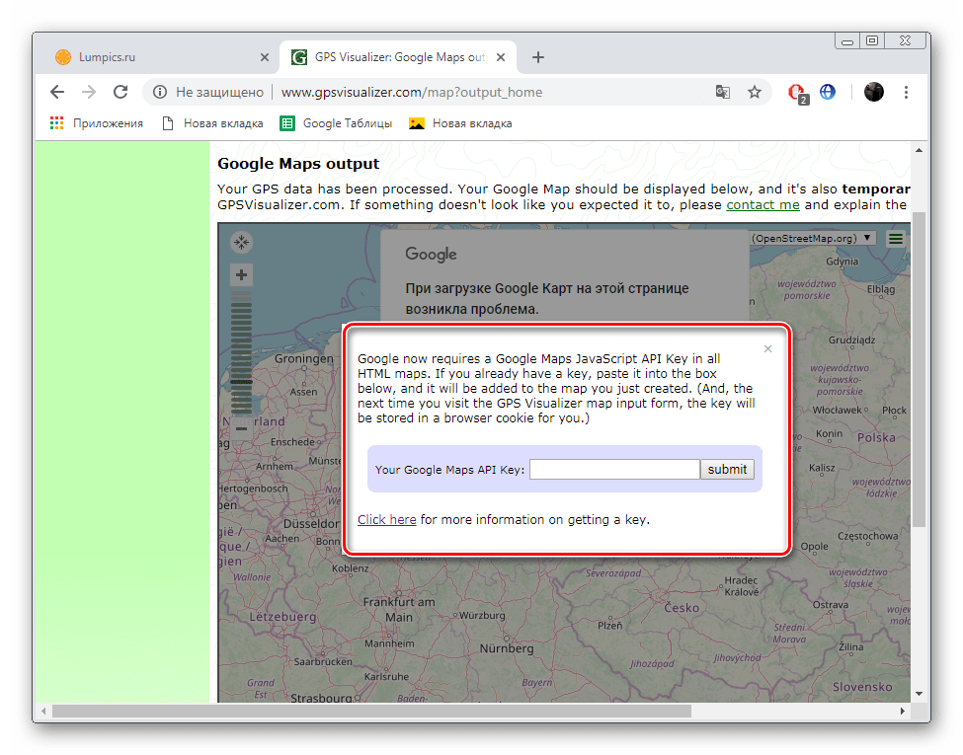Open site info icon beside Не защищено
963x755 pixels.
[x=160, y=92]
